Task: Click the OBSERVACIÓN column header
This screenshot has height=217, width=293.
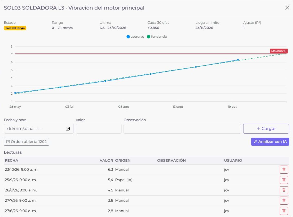Action: [171, 160]
